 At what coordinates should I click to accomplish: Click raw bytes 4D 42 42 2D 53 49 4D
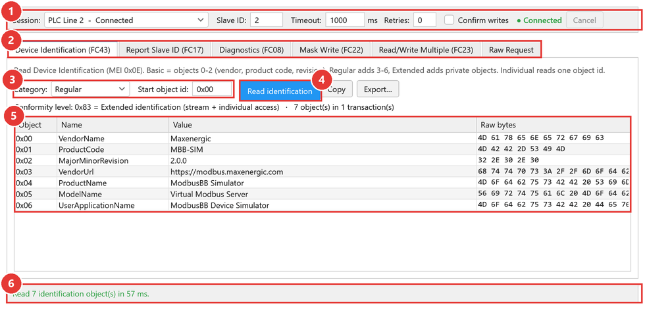click(x=522, y=149)
